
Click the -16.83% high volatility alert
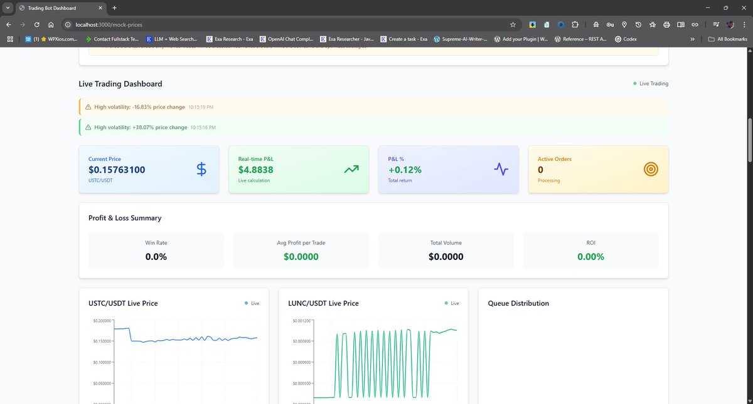[x=373, y=107]
